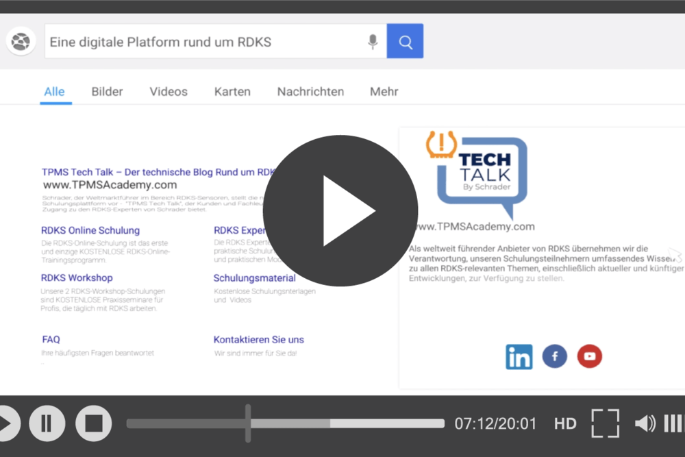685x457 pixels.
Task: Open the Nachrichten tab
Action: [x=310, y=92]
